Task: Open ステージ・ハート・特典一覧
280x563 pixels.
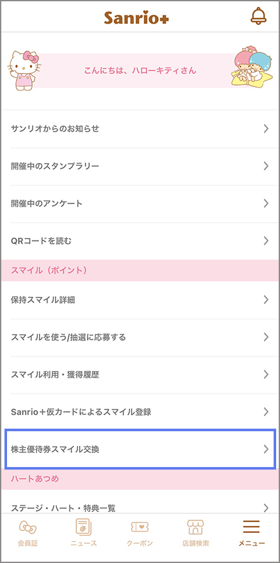Action: 140,508
